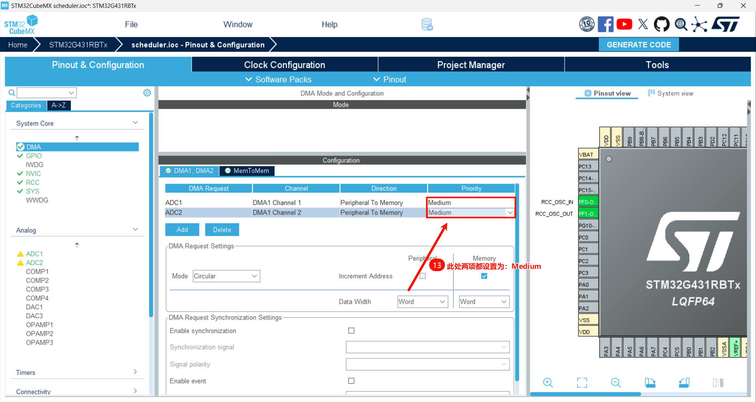Select the ADC1 DMA request row
Image resolution: width=756 pixels, height=402 pixels.
[340, 203]
